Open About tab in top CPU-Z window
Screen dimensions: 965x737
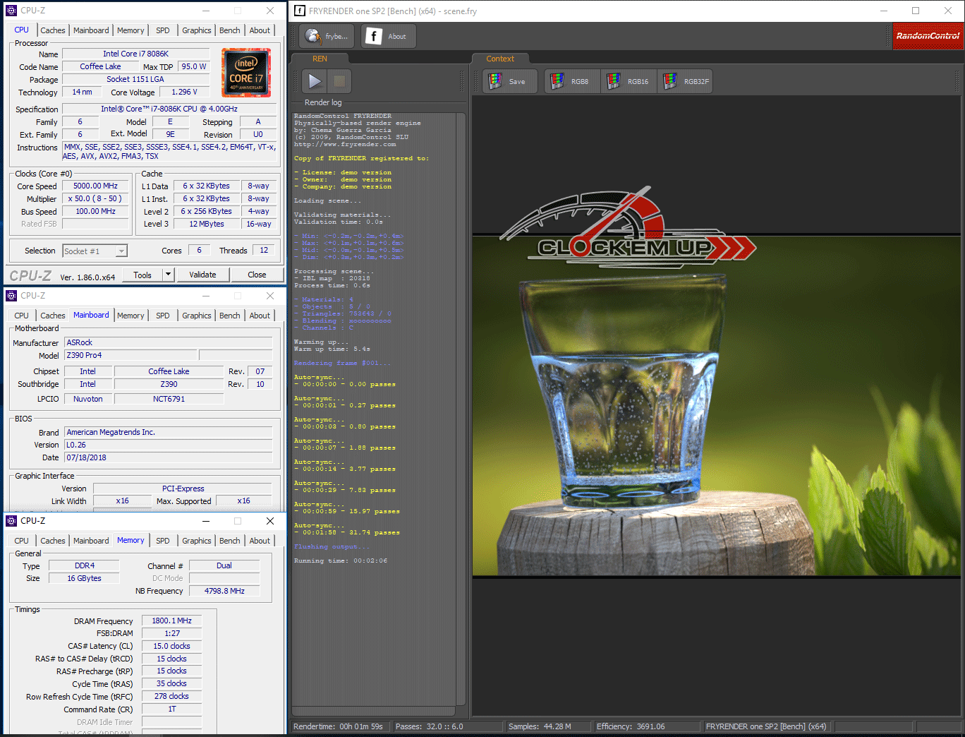[x=260, y=30]
